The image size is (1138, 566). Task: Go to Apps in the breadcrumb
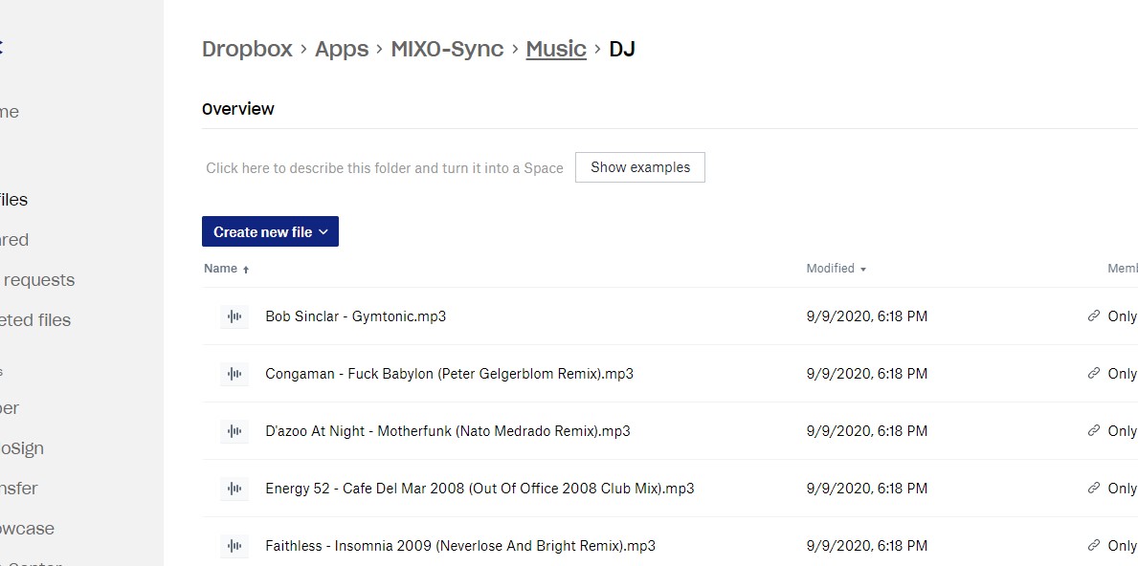[342, 49]
